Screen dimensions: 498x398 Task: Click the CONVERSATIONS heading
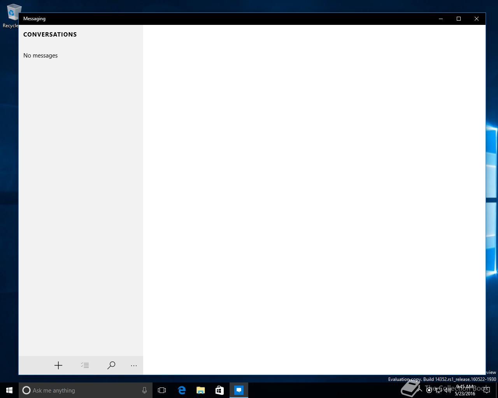pos(50,34)
